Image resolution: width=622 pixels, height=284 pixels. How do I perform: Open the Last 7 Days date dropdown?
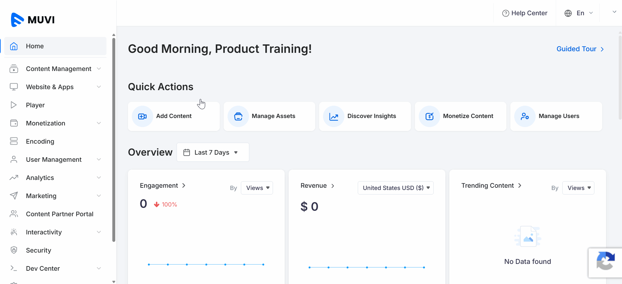213,152
